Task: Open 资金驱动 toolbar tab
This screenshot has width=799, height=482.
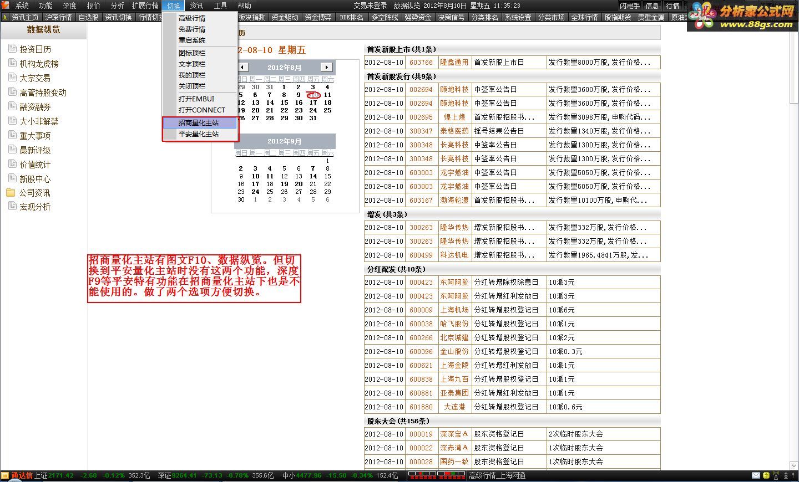Action: click(285, 17)
